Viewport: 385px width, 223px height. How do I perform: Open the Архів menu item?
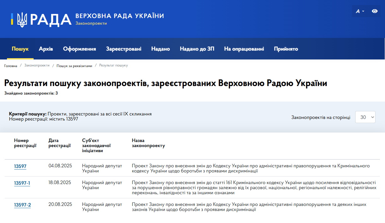pos(46,49)
